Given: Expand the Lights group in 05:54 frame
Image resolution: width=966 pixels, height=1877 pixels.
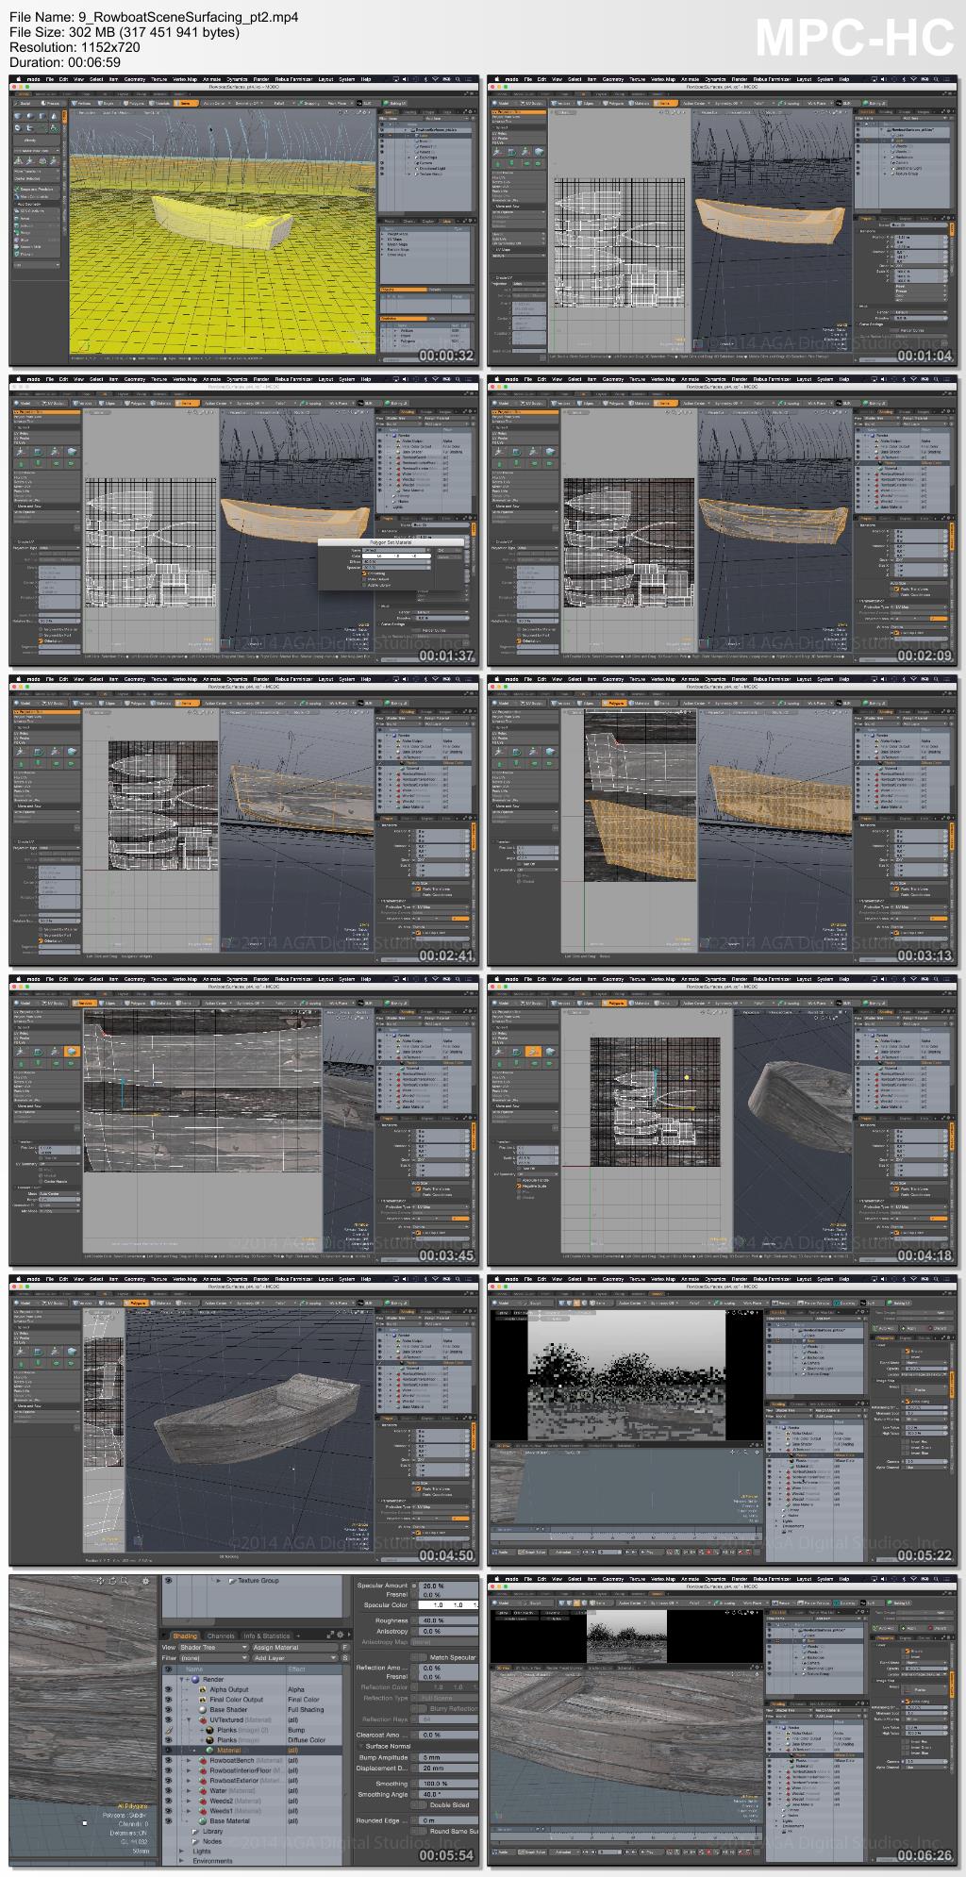Looking at the screenshot, I should [x=181, y=1851].
